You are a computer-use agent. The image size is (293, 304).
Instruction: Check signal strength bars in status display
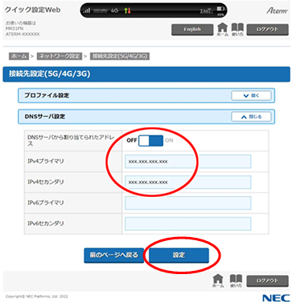[87, 10]
